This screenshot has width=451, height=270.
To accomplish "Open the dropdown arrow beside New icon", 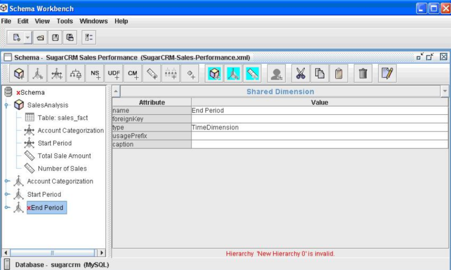I will (x=28, y=37).
